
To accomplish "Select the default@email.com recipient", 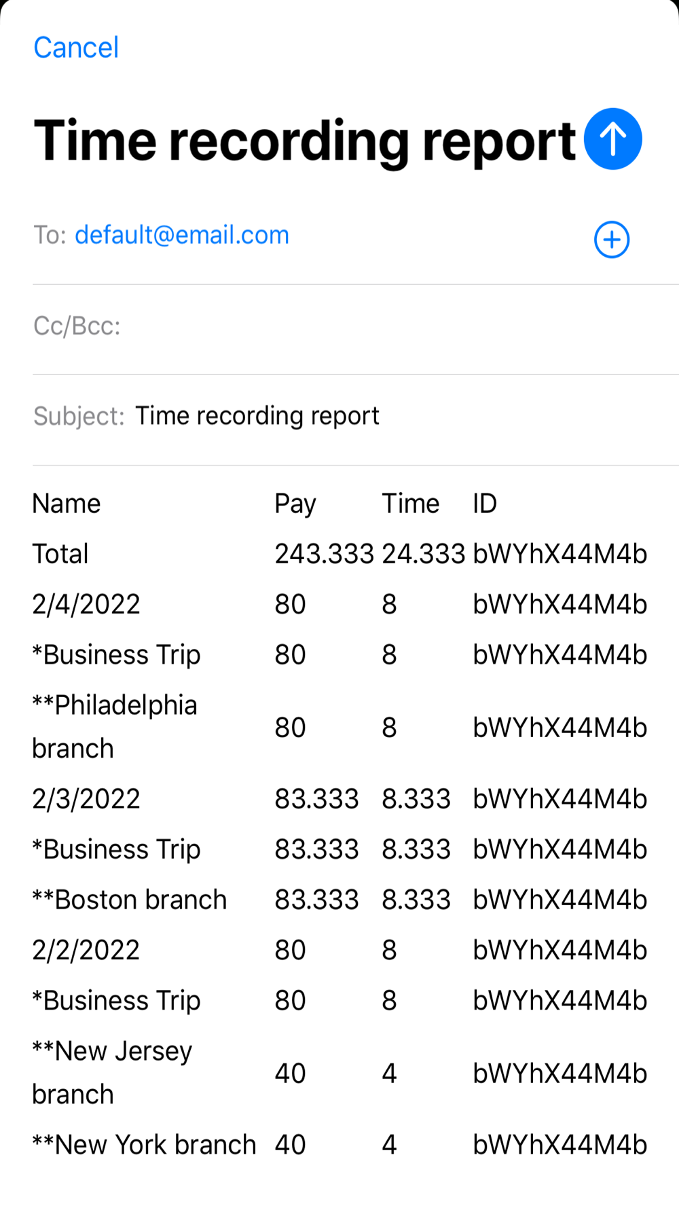I will (x=182, y=235).
